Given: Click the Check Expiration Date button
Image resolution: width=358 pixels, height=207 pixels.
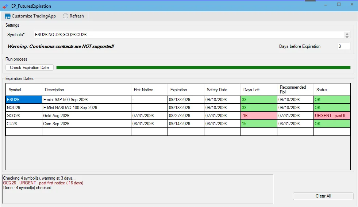Looking at the screenshot, I should point(30,68).
